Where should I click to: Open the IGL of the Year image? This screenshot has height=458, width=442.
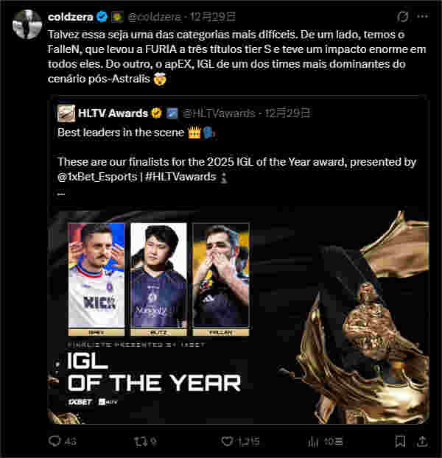coord(238,315)
